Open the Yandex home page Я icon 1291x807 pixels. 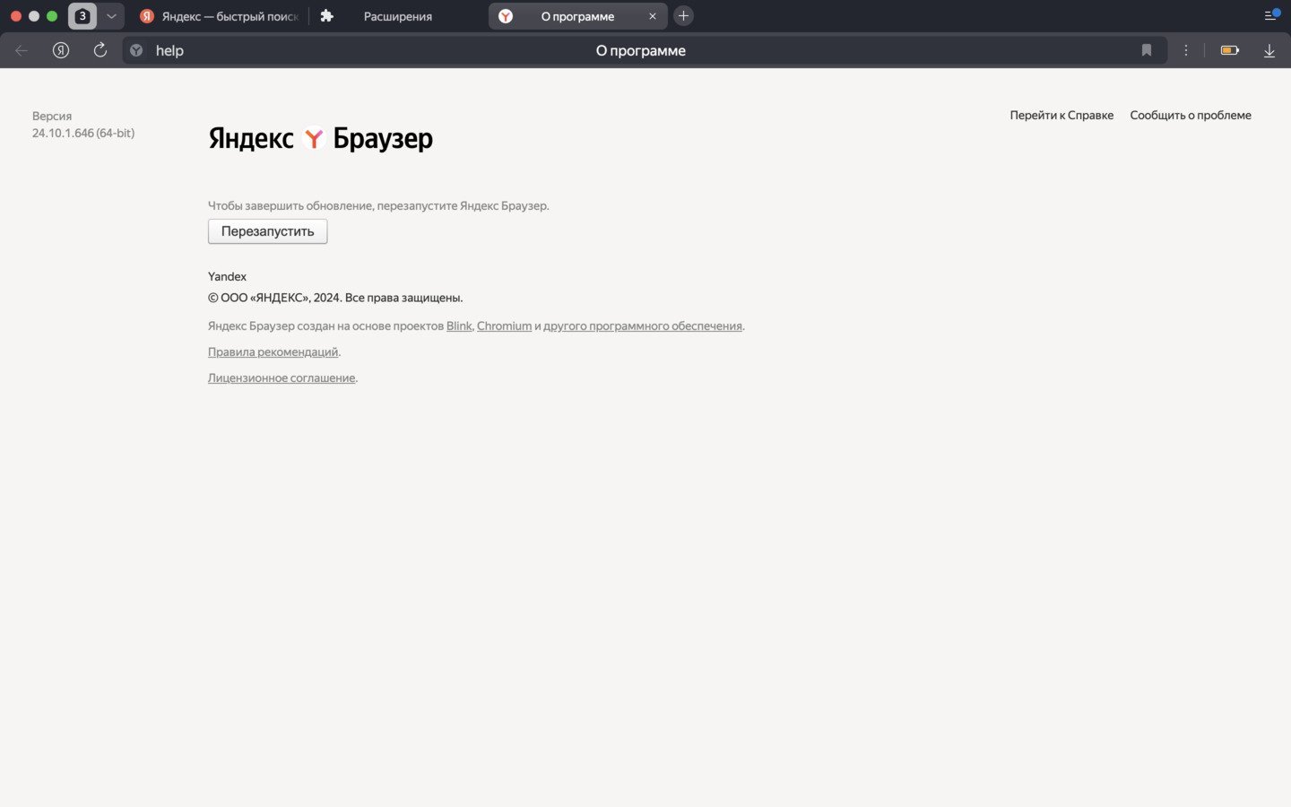coord(61,50)
